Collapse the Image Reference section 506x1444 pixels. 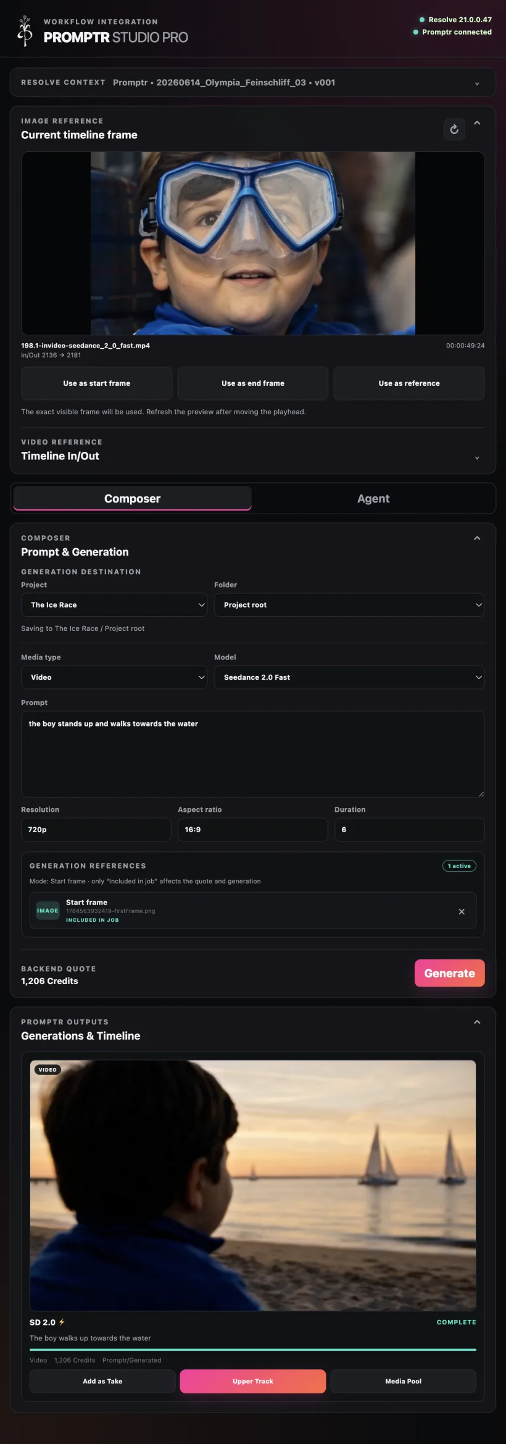(477, 123)
